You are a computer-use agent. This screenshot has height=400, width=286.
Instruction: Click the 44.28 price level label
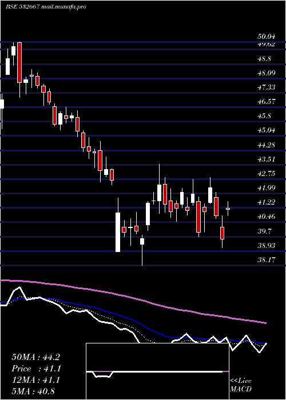coord(266,145)
